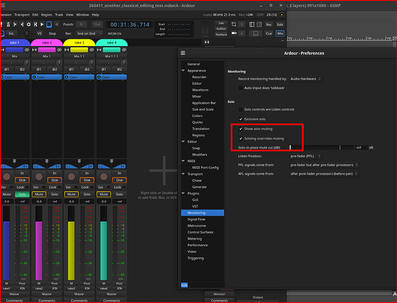This screenshot has width=397, height=303.
Task: Click the play-loop-range transport icon
Action: pyautogui.click(x=29, y=24)
